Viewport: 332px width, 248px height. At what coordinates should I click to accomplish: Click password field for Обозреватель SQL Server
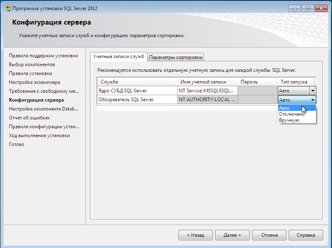(x=258, y=100)
